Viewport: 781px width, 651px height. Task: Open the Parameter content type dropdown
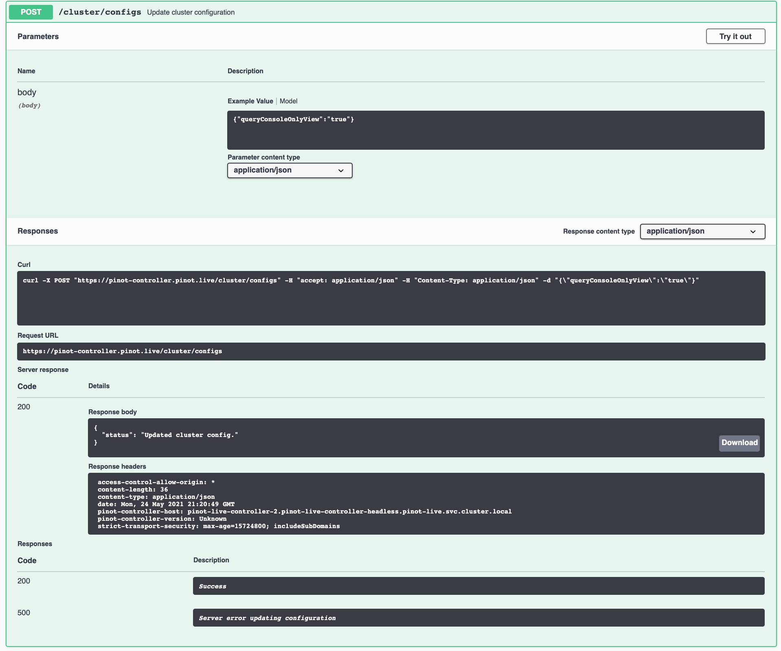click(290, 170)
